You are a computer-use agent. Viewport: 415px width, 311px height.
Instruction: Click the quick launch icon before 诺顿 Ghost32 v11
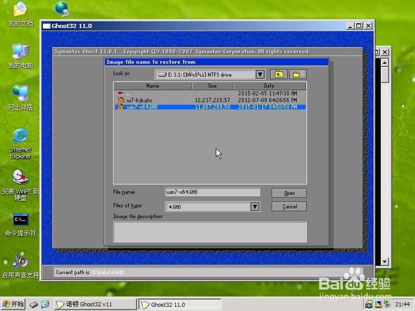coord(45,304)
